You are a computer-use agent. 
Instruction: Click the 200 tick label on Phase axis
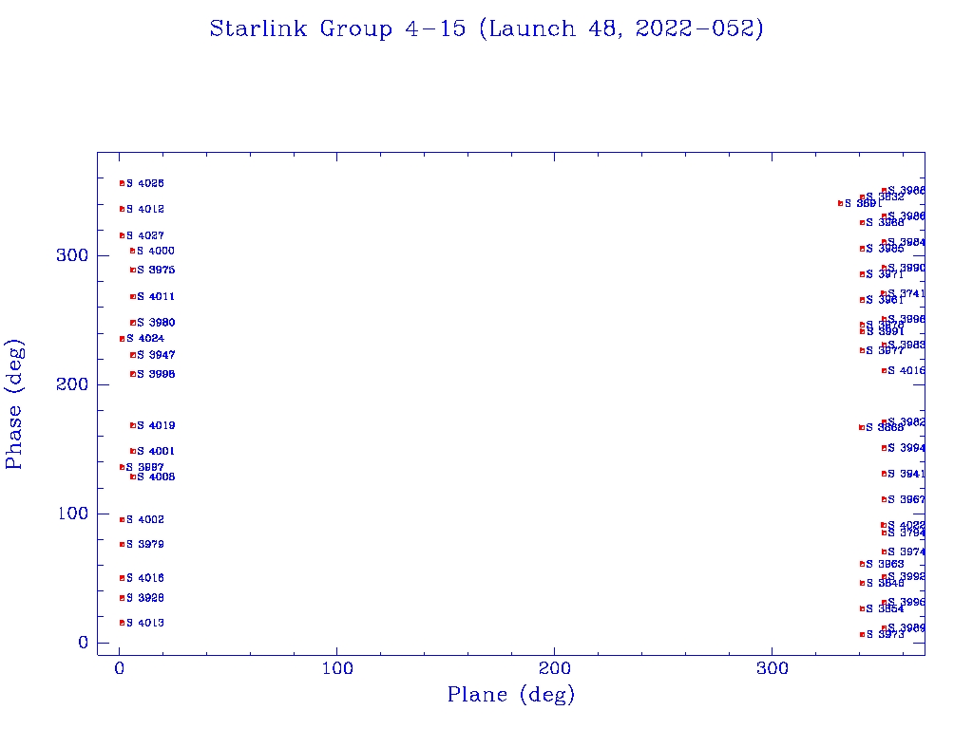coord(72,384)
